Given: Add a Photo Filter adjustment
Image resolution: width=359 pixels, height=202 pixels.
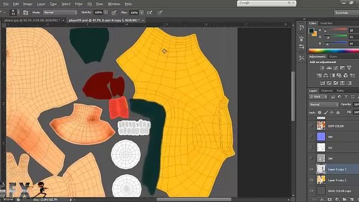Looking at the screenshot, I should [339, 75].
